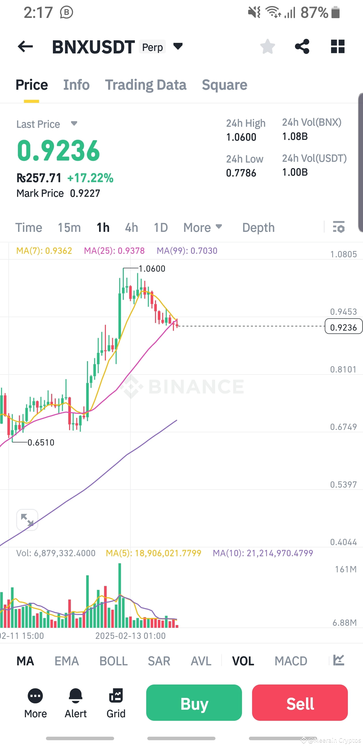Select the 4h timeframe

131,228
